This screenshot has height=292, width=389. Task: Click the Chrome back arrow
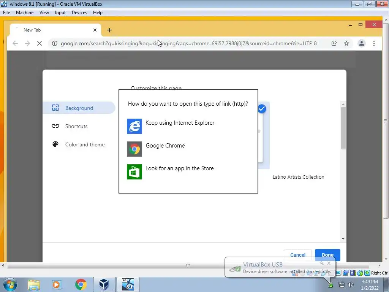[x=15, y=43]
